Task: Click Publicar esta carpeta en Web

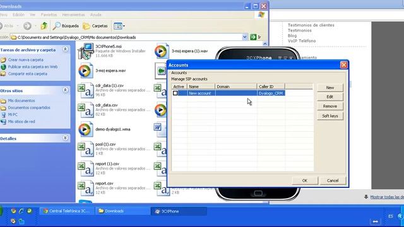Action: click(33, 67)
